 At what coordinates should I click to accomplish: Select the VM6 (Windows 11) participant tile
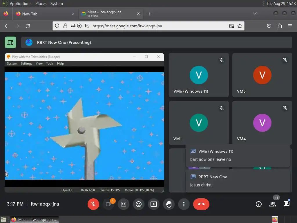[199, 75]
